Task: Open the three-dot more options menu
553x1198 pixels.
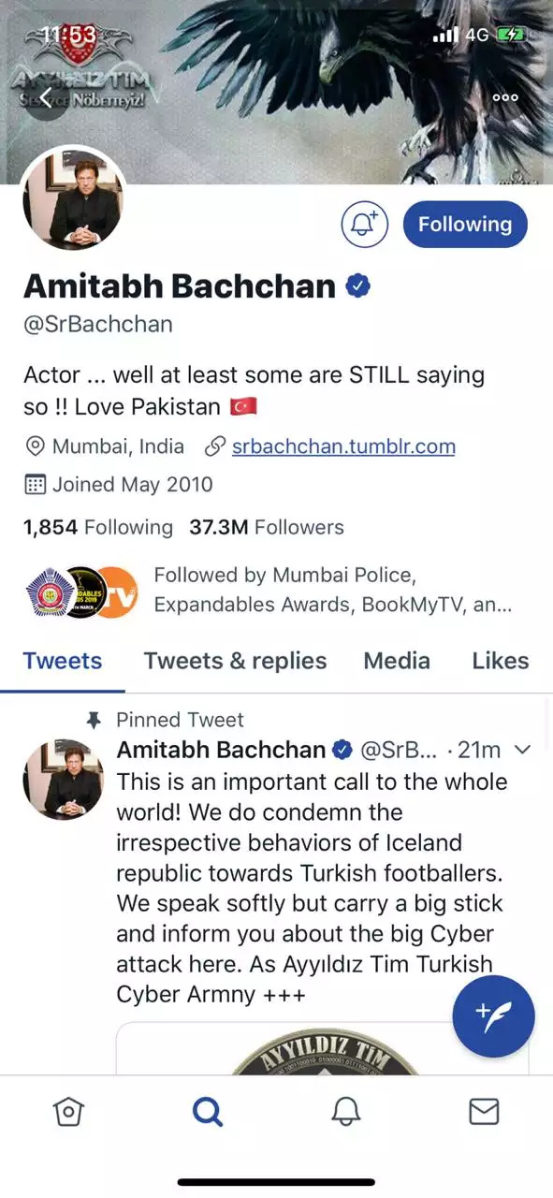Action: 505,97
